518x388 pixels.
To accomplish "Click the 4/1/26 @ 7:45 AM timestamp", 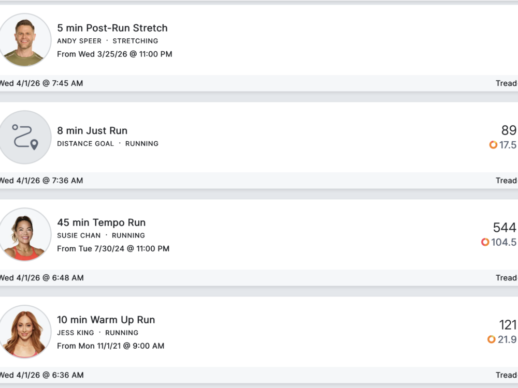I will (x=41, y=83).
